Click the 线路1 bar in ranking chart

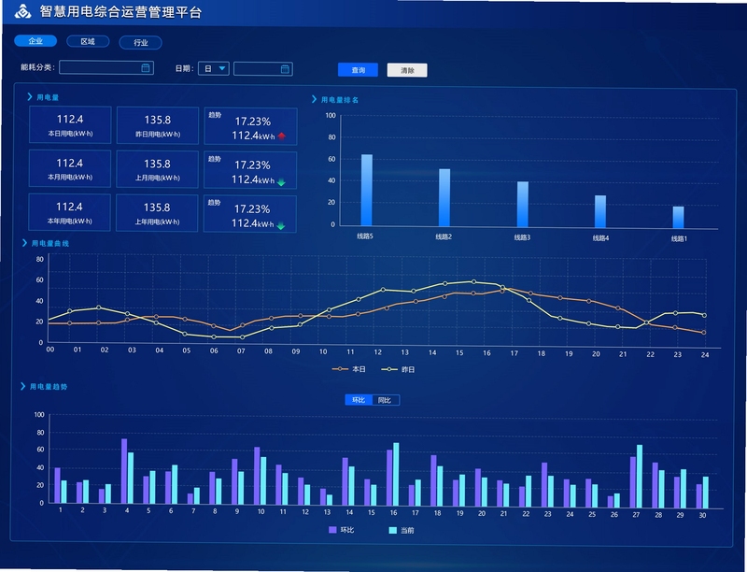point(679,218)
